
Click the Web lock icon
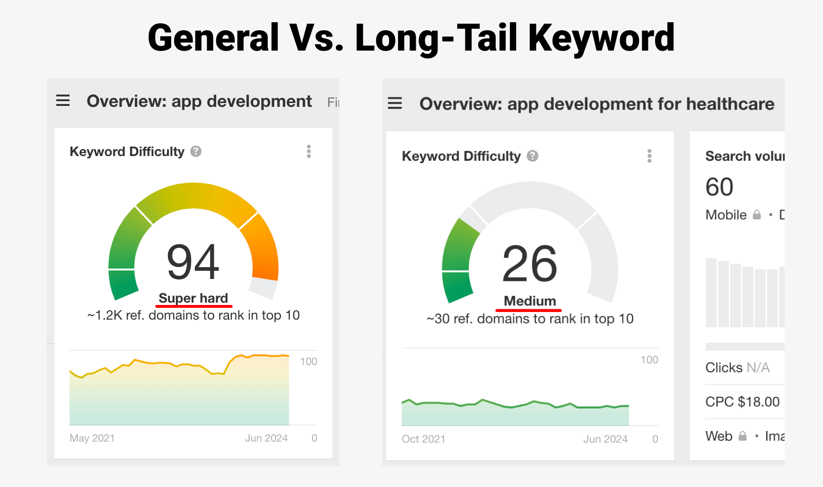(x=743, y=436)
